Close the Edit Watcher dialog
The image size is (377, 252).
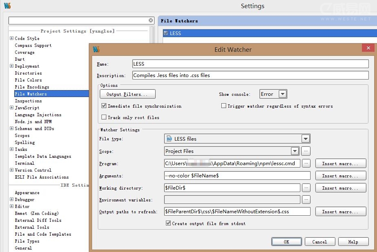(x=368, y=48)
